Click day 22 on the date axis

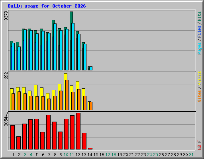[137, 155]
